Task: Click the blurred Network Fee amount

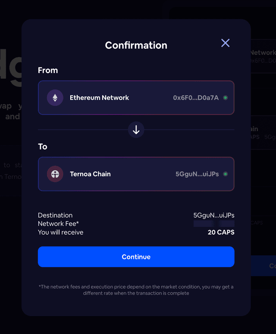Action: tap(214, 224)
